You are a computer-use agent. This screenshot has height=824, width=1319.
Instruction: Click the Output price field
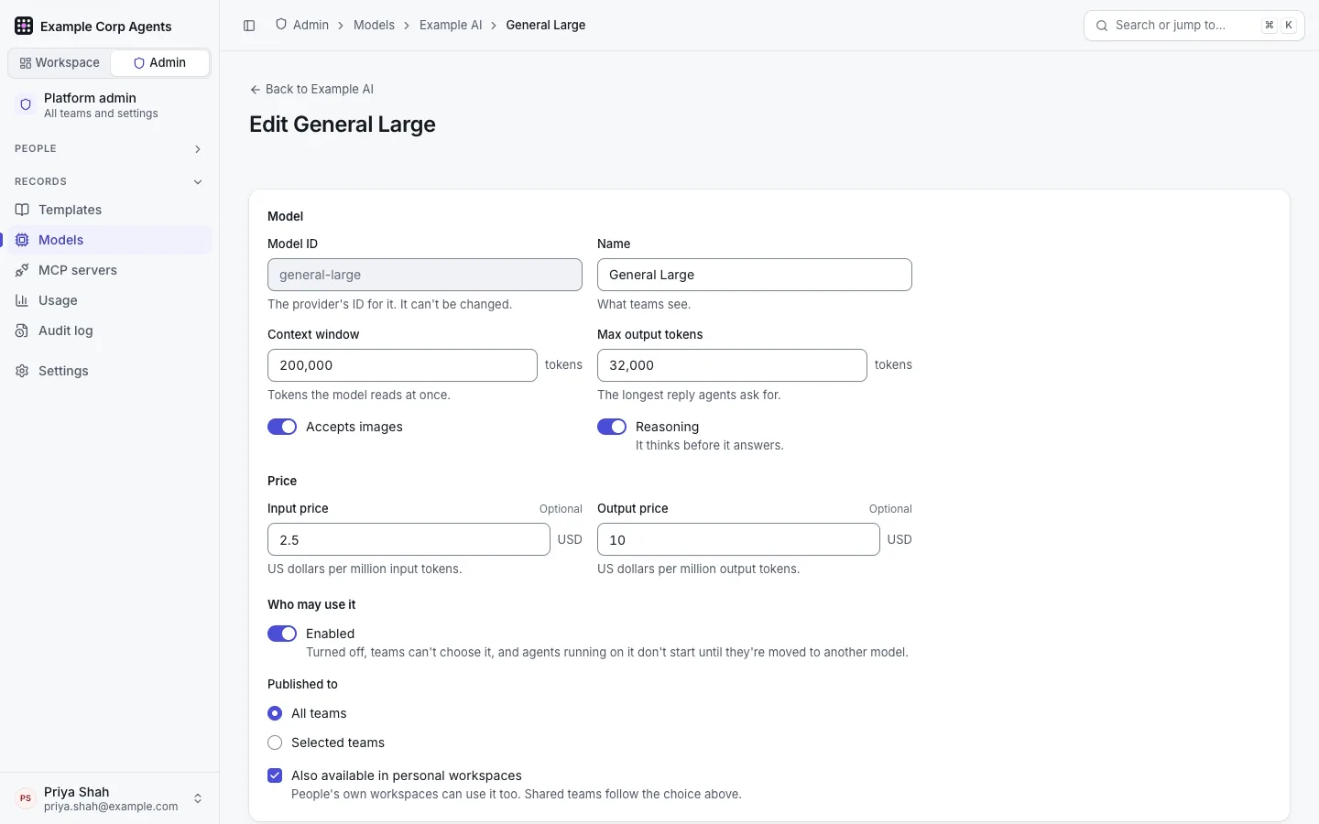click(x=738, y=539)
